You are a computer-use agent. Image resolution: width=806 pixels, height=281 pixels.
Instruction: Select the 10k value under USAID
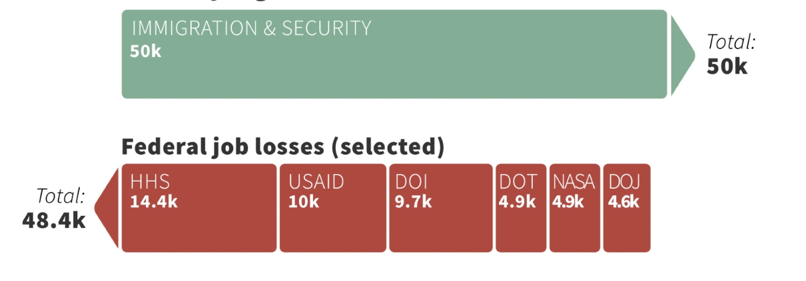(x=304, y=202)
